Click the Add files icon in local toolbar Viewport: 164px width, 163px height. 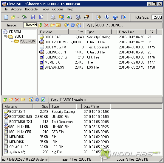tap(31, 100)
